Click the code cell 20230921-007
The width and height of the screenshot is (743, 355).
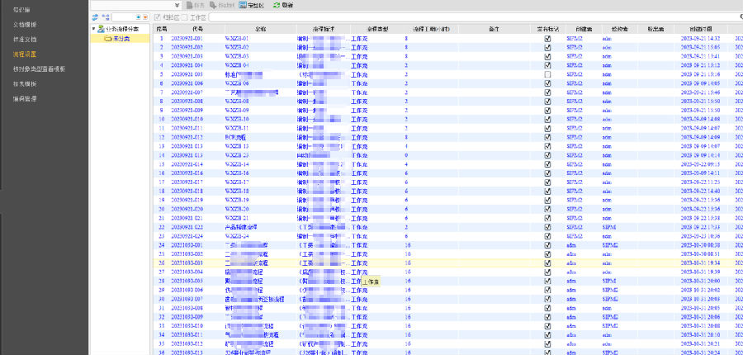coord(187,92)
